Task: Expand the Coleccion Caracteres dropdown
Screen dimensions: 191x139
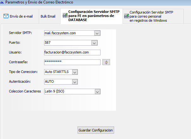Action: 97,92
